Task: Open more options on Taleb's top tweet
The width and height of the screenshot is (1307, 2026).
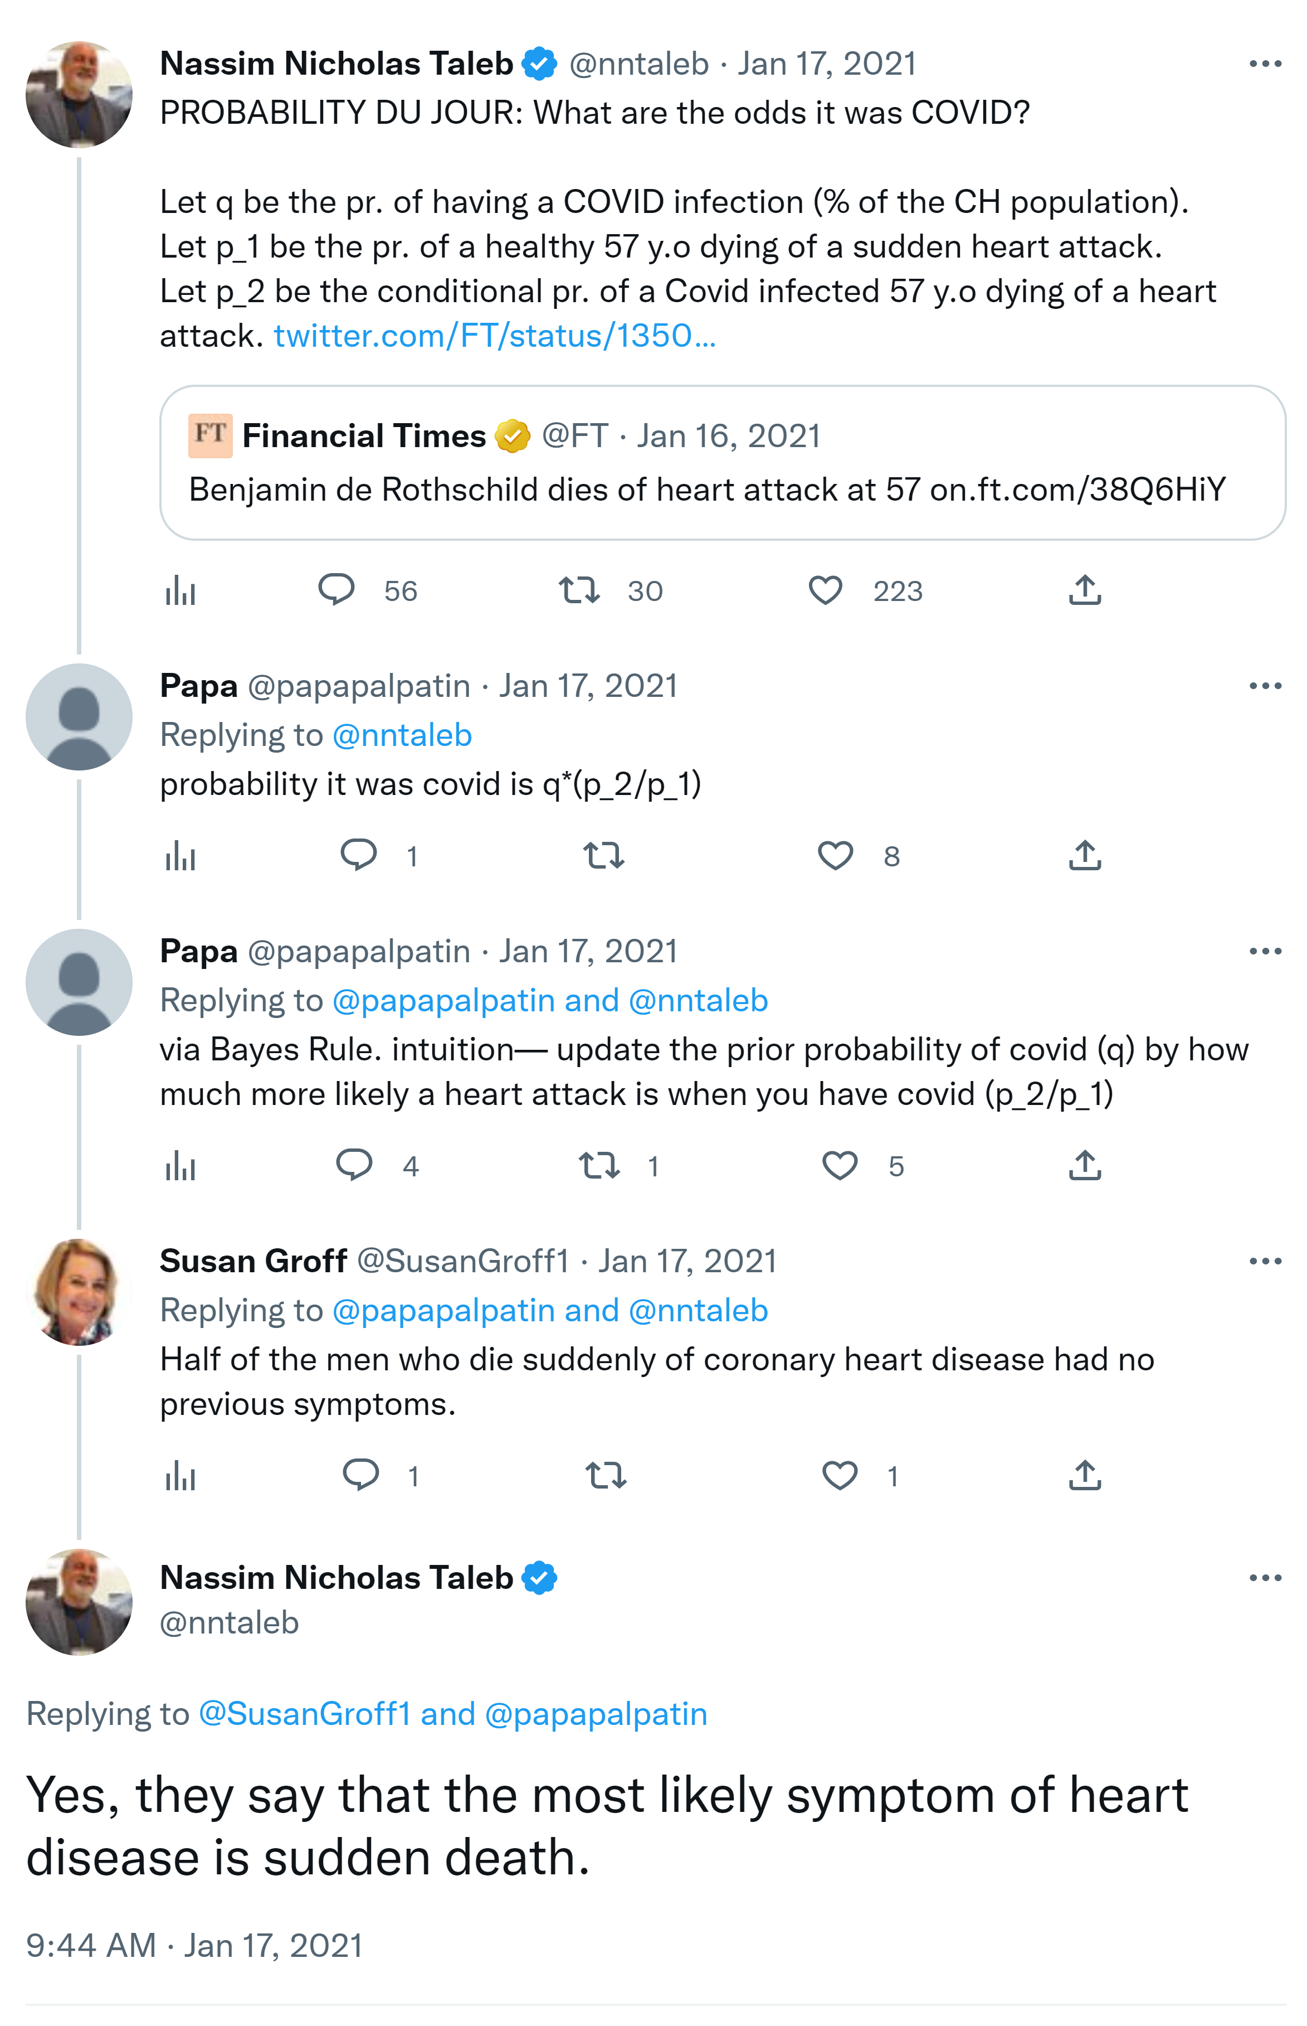Action: coord(1265,64)
